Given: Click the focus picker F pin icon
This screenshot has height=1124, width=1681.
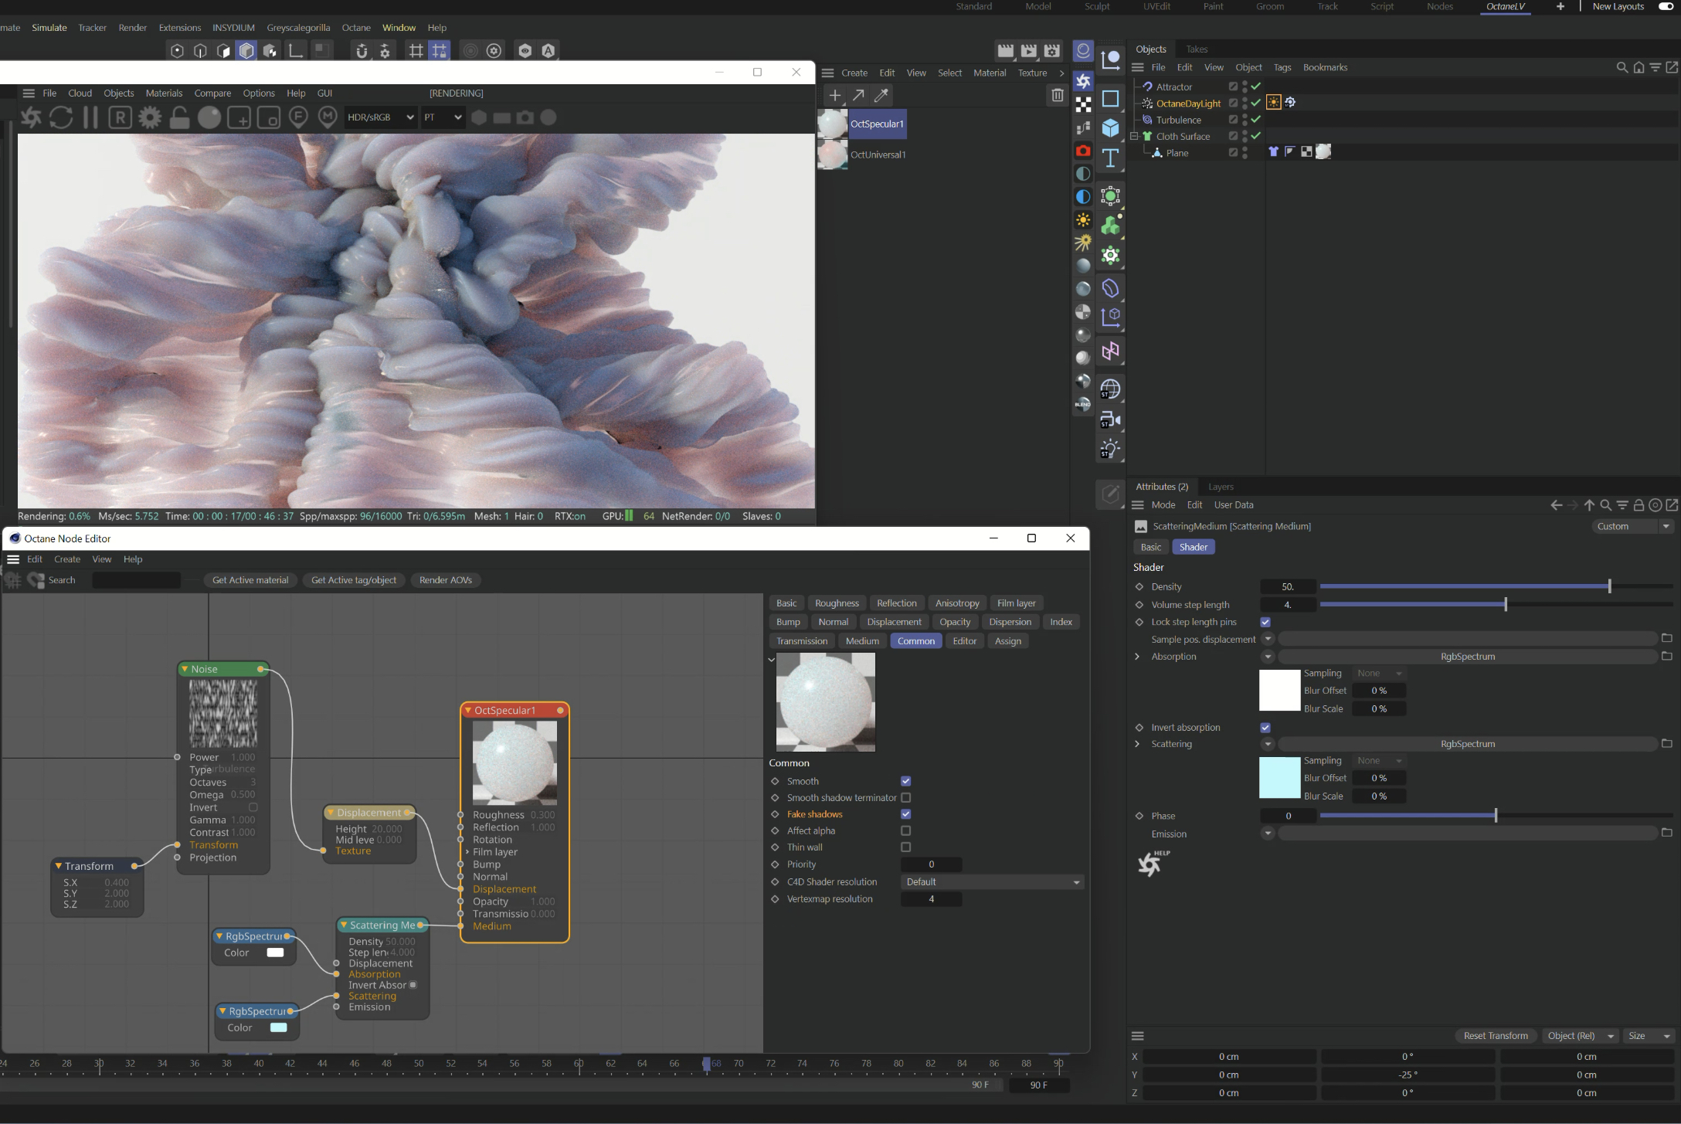Looking at the screenshot, I should coord(298,117).
